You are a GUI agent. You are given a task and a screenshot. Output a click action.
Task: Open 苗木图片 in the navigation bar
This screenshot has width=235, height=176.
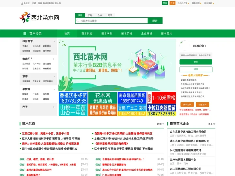coord(166,33)
